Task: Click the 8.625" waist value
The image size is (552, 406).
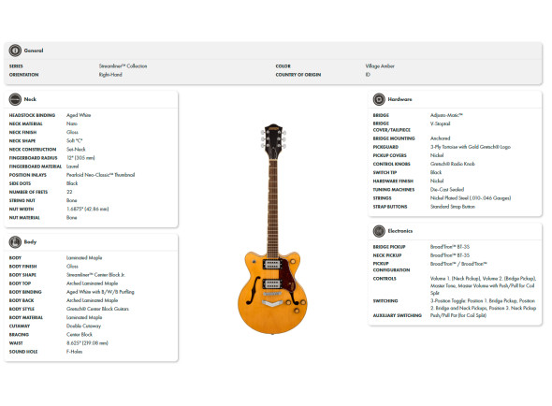Action: (x=87, y=343)
